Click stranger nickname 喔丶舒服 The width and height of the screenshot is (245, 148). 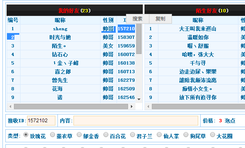(198, 46)
